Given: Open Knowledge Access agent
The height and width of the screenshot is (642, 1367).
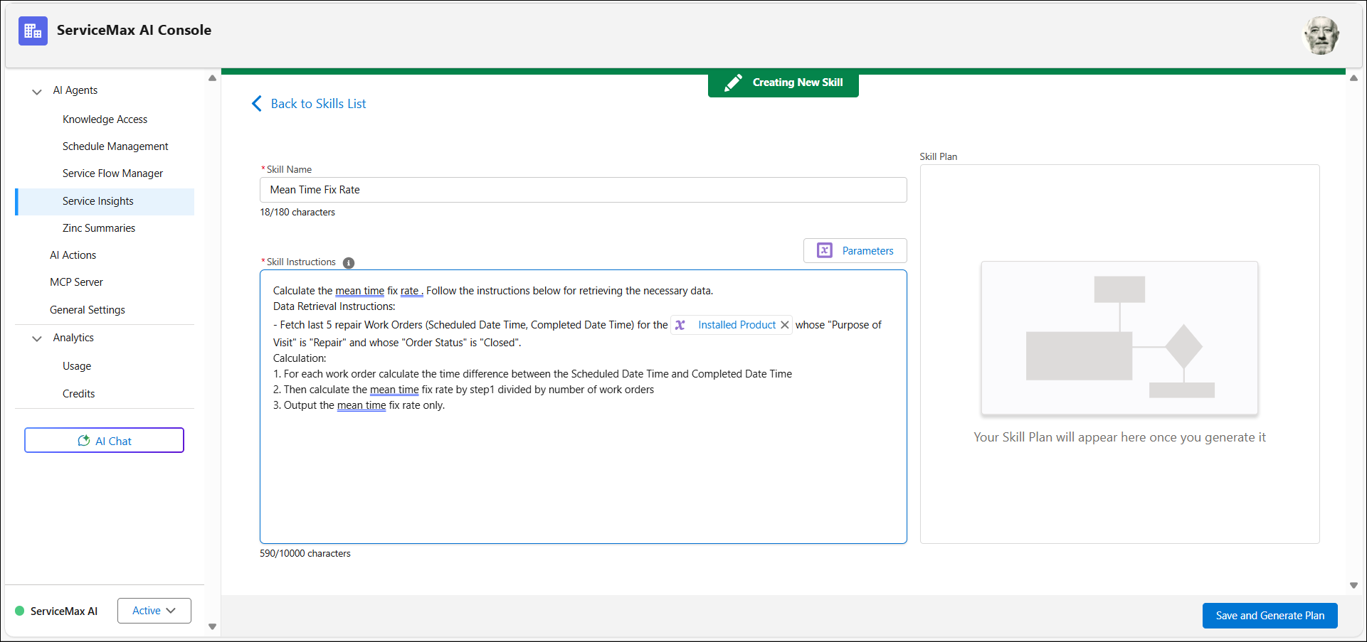Looking at the screenshot, I should pyautogui.click(x=105, y=119).
